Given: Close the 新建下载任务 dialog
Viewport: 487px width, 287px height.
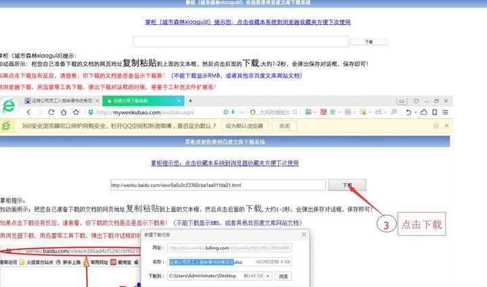Looking at the screenshot, I should click(x=304, y=234).
